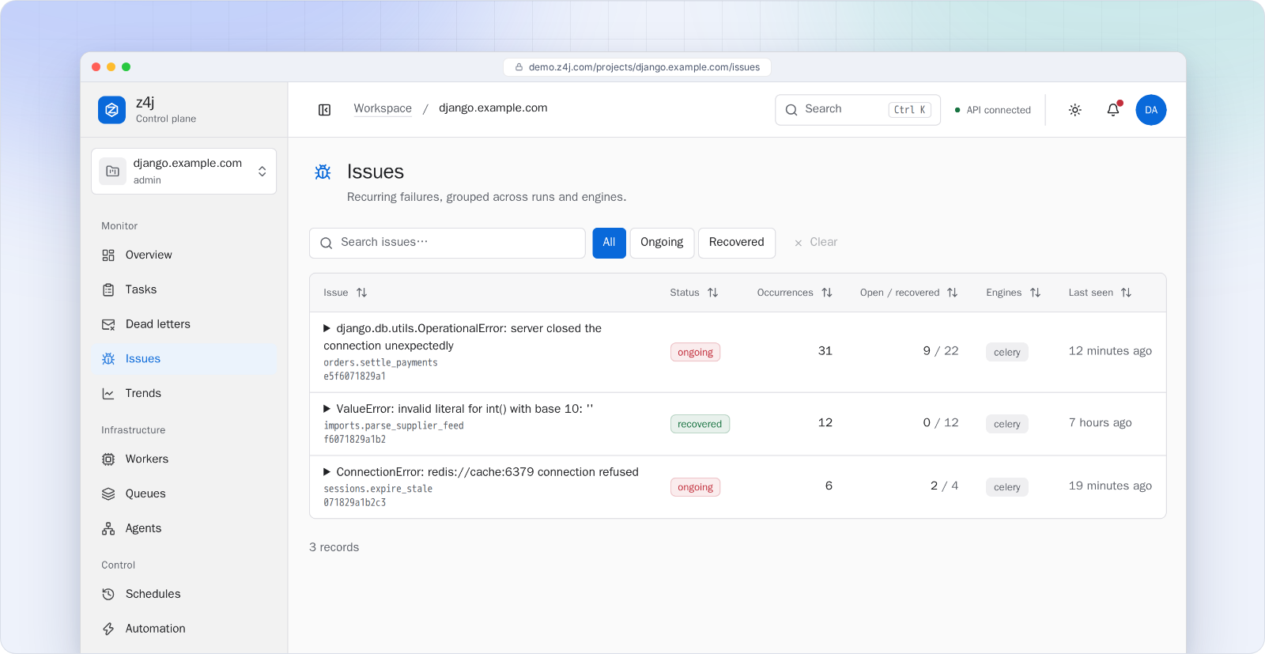Click the Automation lightning icon
Screen dimensions: 1265x654
point(108,629)
